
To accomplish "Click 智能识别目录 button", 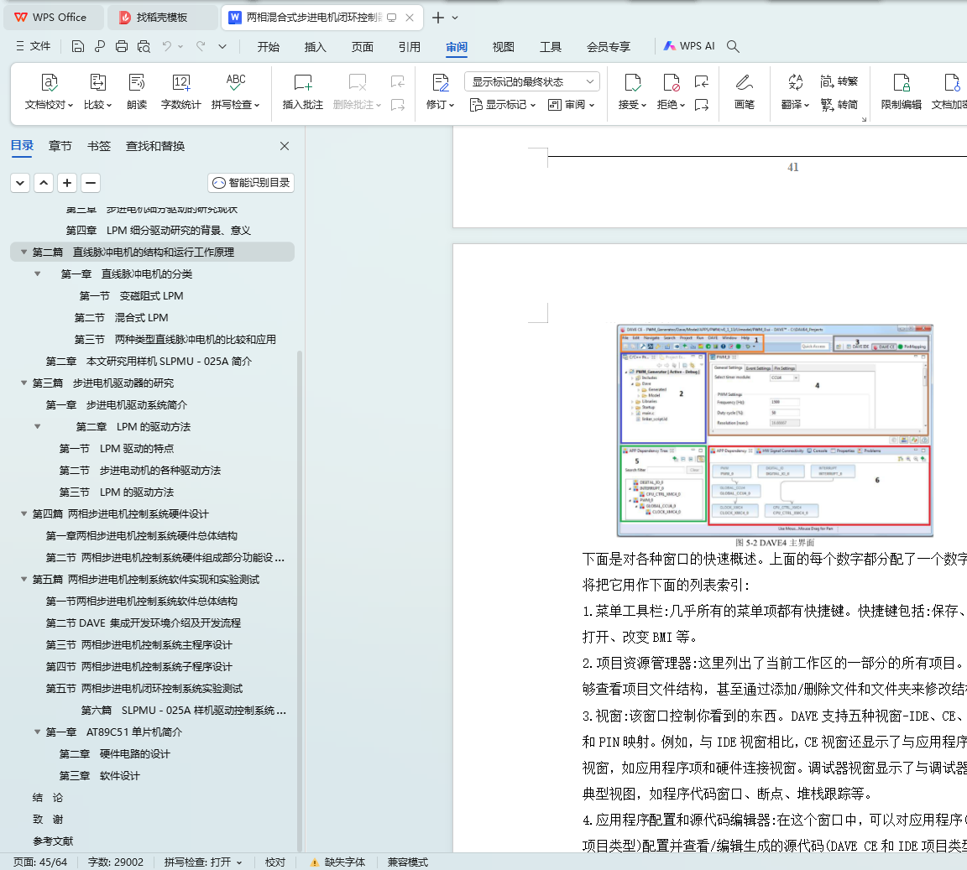I will (x=251, y=183).
